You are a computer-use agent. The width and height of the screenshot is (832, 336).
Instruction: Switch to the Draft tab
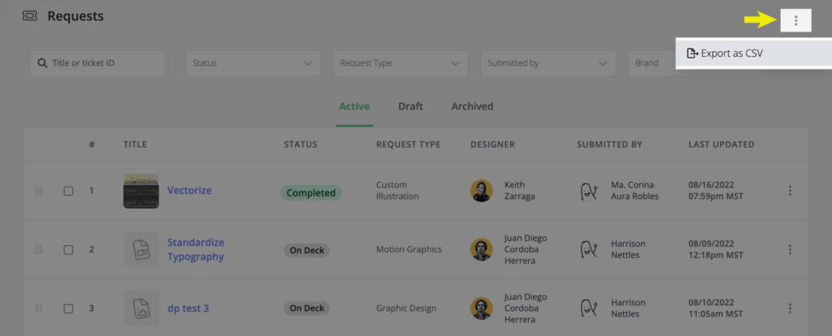pyautogui.click(x=410, y=106)
